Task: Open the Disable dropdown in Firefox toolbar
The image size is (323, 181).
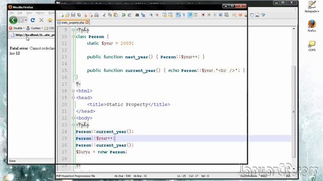Action: 17,28
